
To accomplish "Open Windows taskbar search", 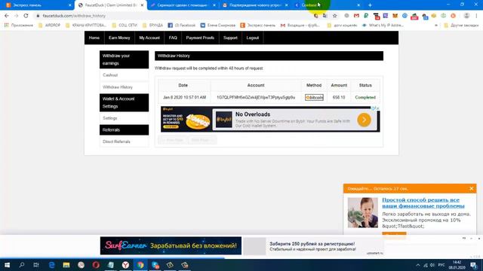I will [x=22, y=265].
